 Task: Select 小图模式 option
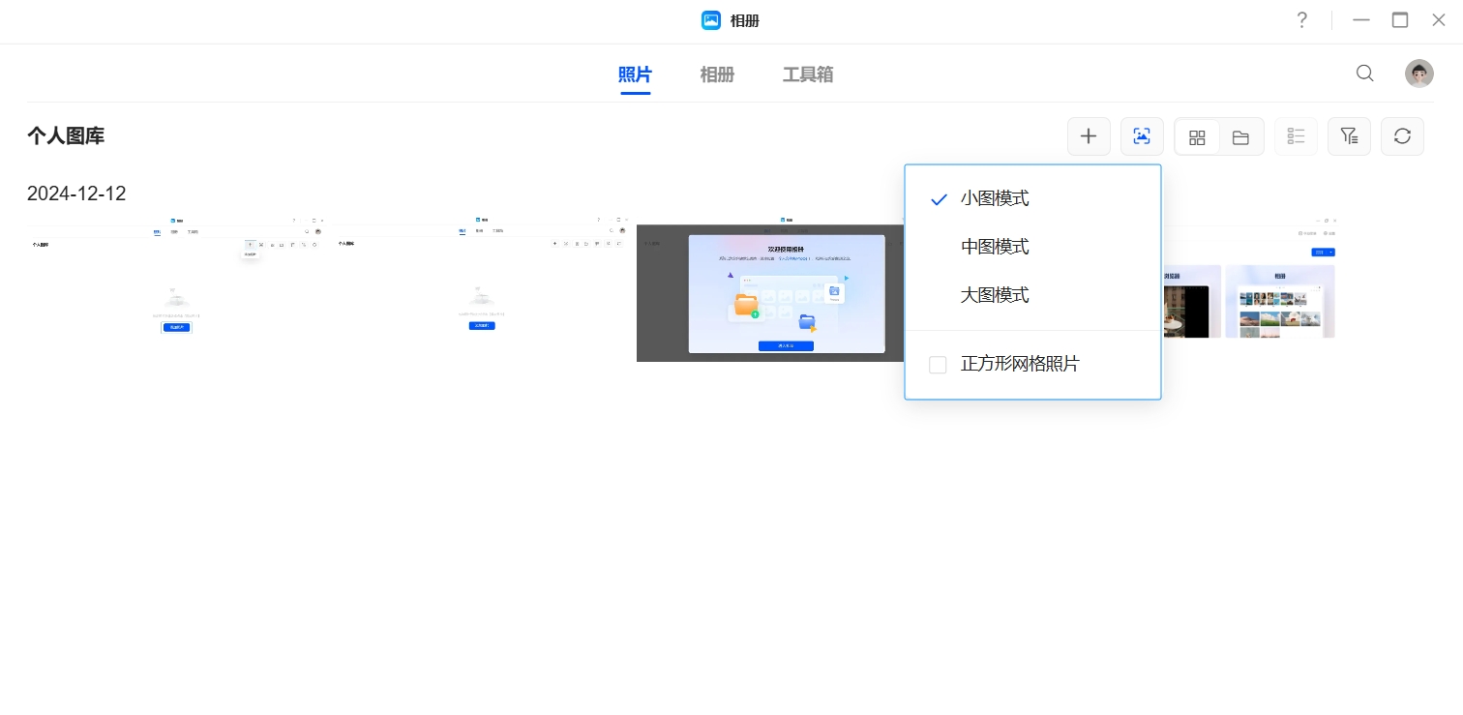coord(1032,198)
